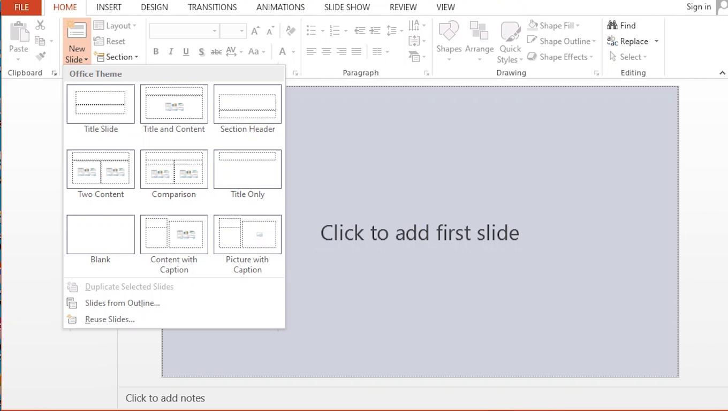Toggle Bold text formatting
This screenshot has width=728, height=411.
[x=156, y=52]
